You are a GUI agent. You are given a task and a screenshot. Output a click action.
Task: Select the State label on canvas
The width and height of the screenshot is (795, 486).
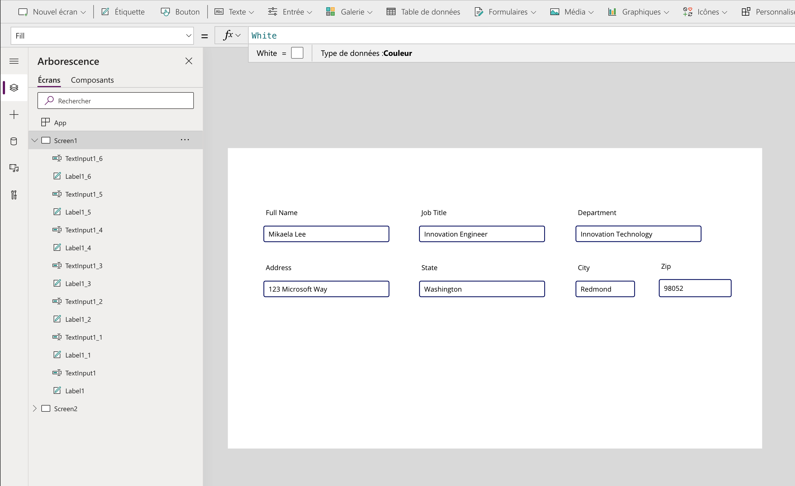coord(429,268)
